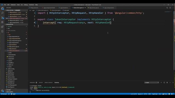Image resolution: width=175 pixels, height=98 pixels.
Task: Open the Extensions view in activity bar
Action: point(2,27)
